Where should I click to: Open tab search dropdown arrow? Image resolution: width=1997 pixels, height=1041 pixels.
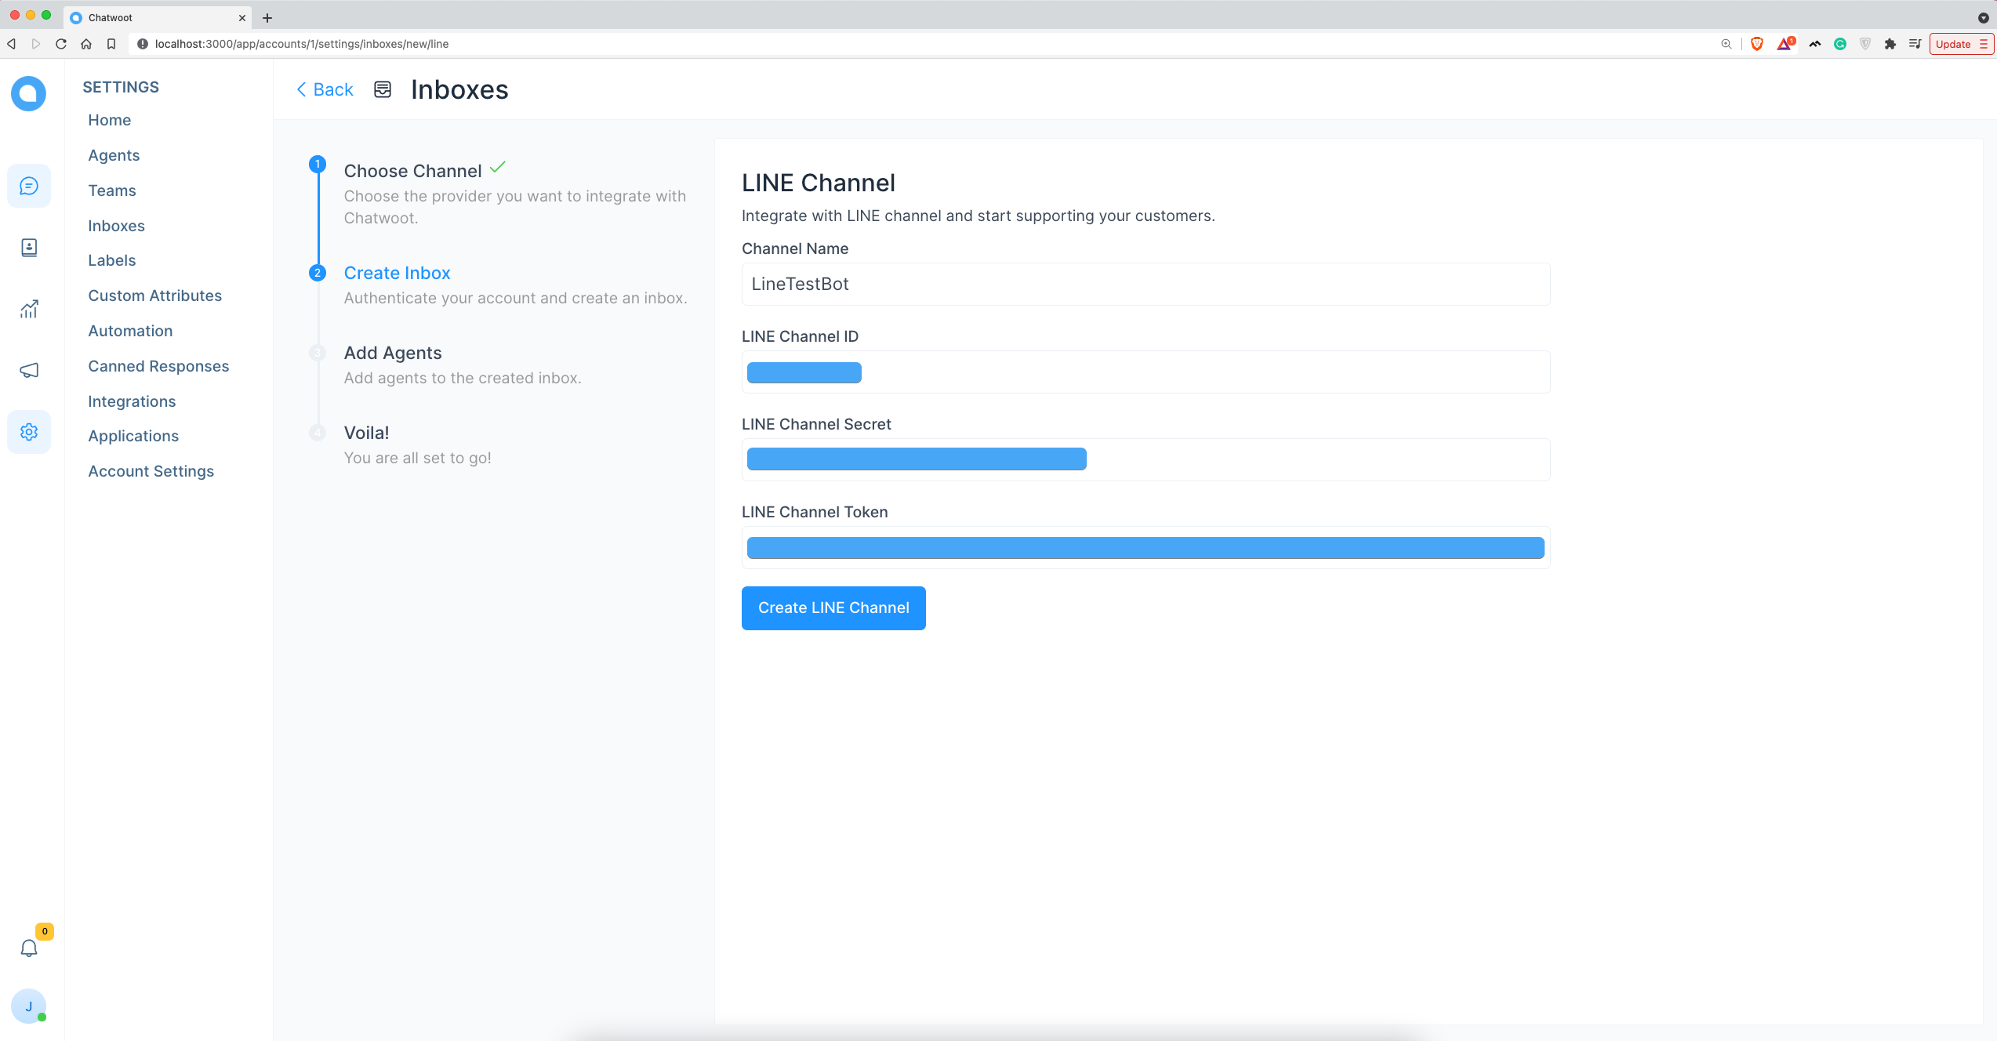(1984, 17)
